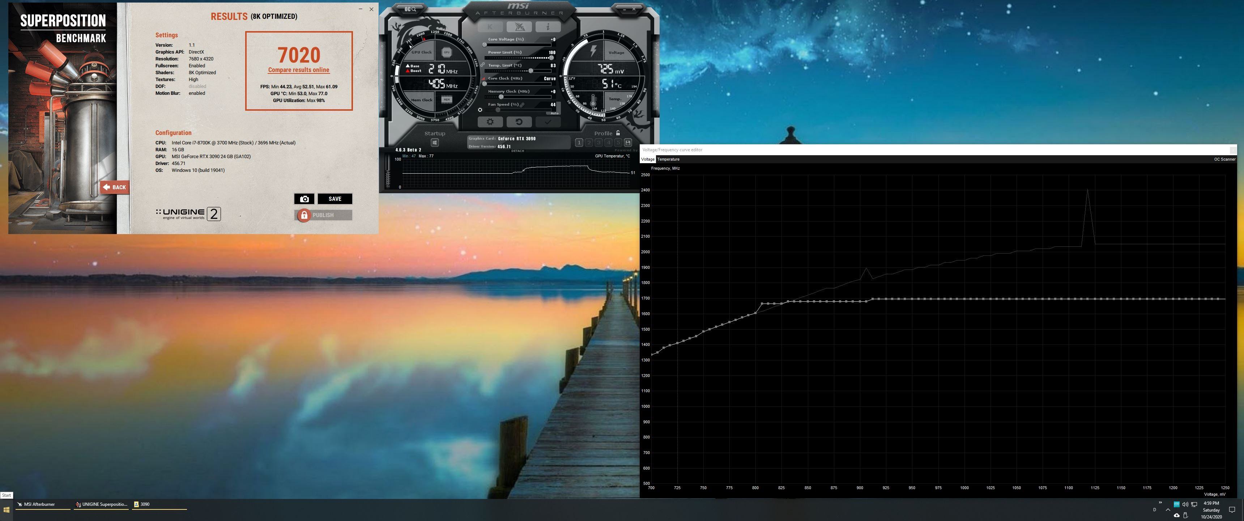1244x521 pixels.
Task: Open the Windows Start button
Action: click(x=6, y=510)
